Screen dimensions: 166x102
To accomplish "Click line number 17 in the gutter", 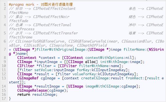I will tap(4, 98).
